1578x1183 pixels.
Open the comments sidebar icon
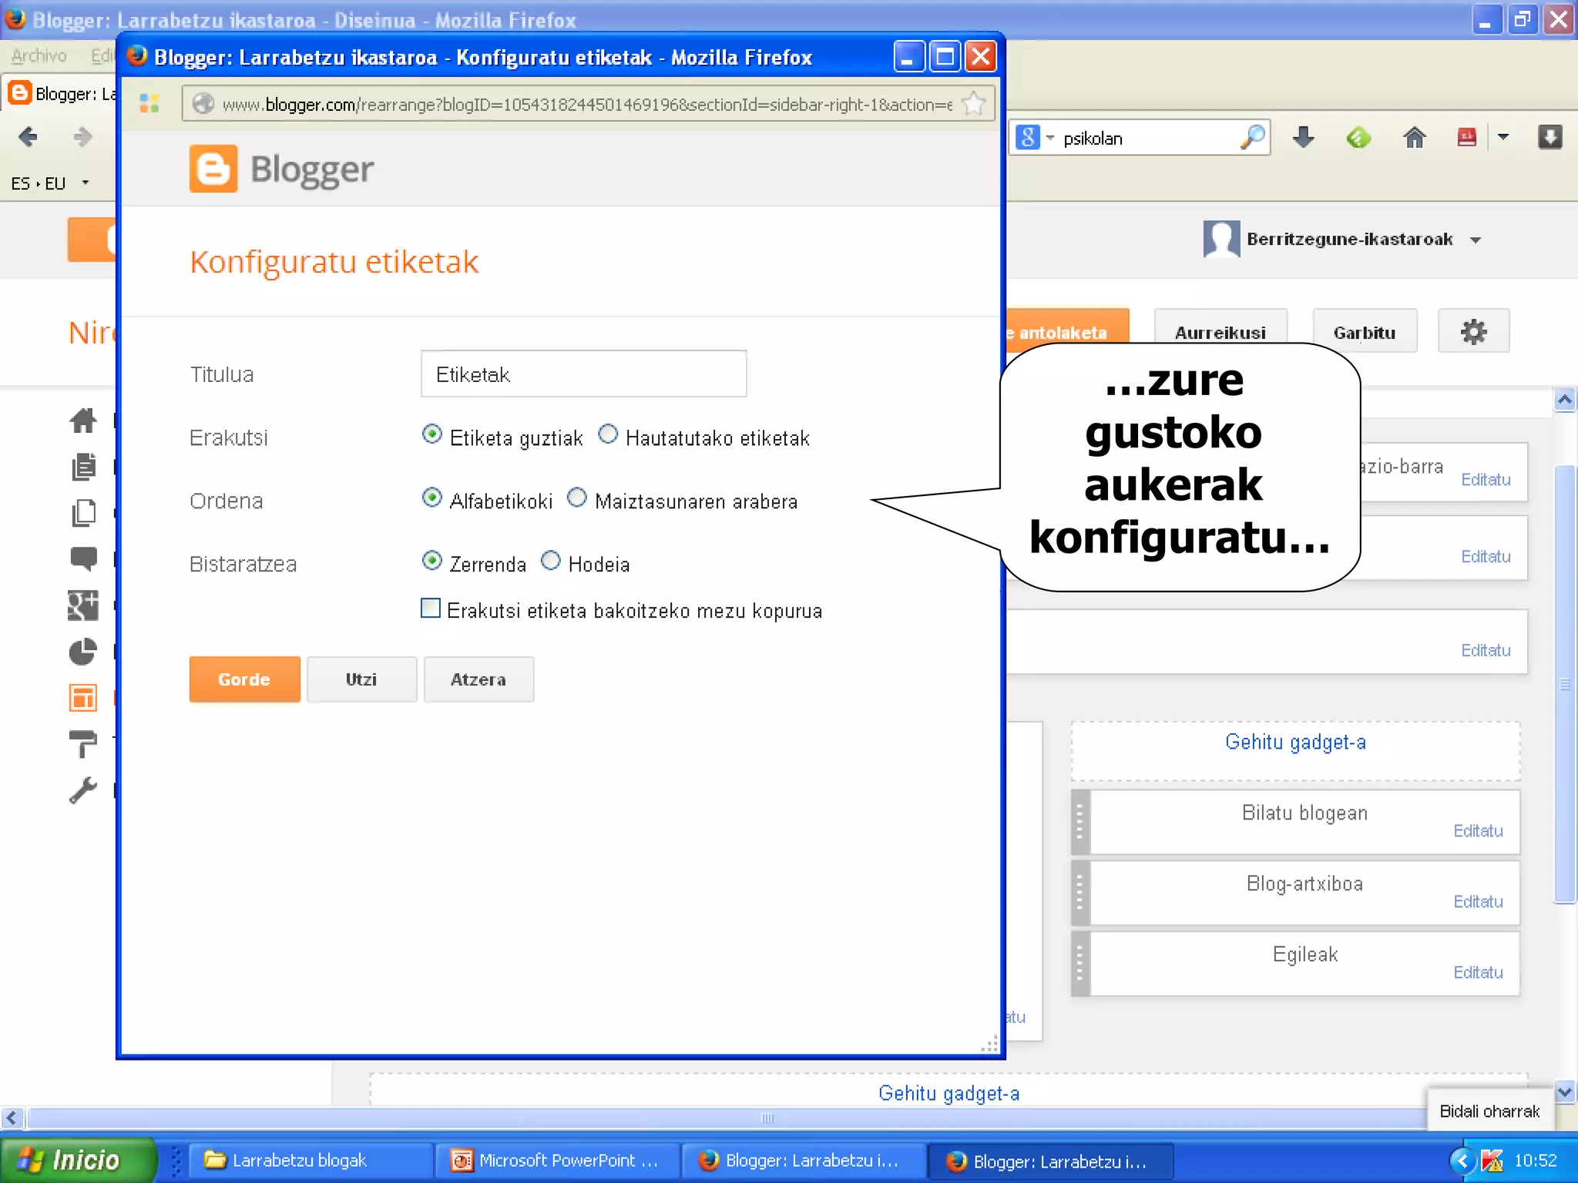click(83, 558)
